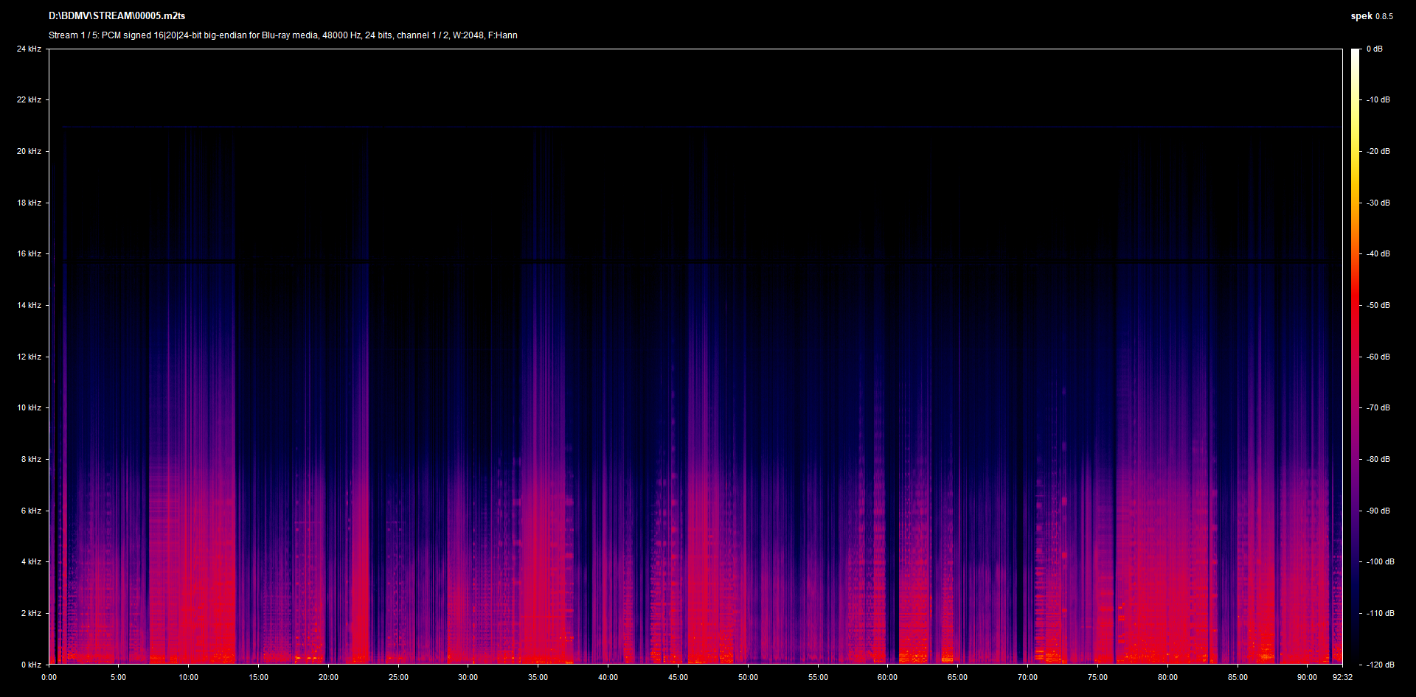Viewport: 1416px width, 697px height.
Task: Click the 0:00 time axis marker
Action: (x=49, y=677)
